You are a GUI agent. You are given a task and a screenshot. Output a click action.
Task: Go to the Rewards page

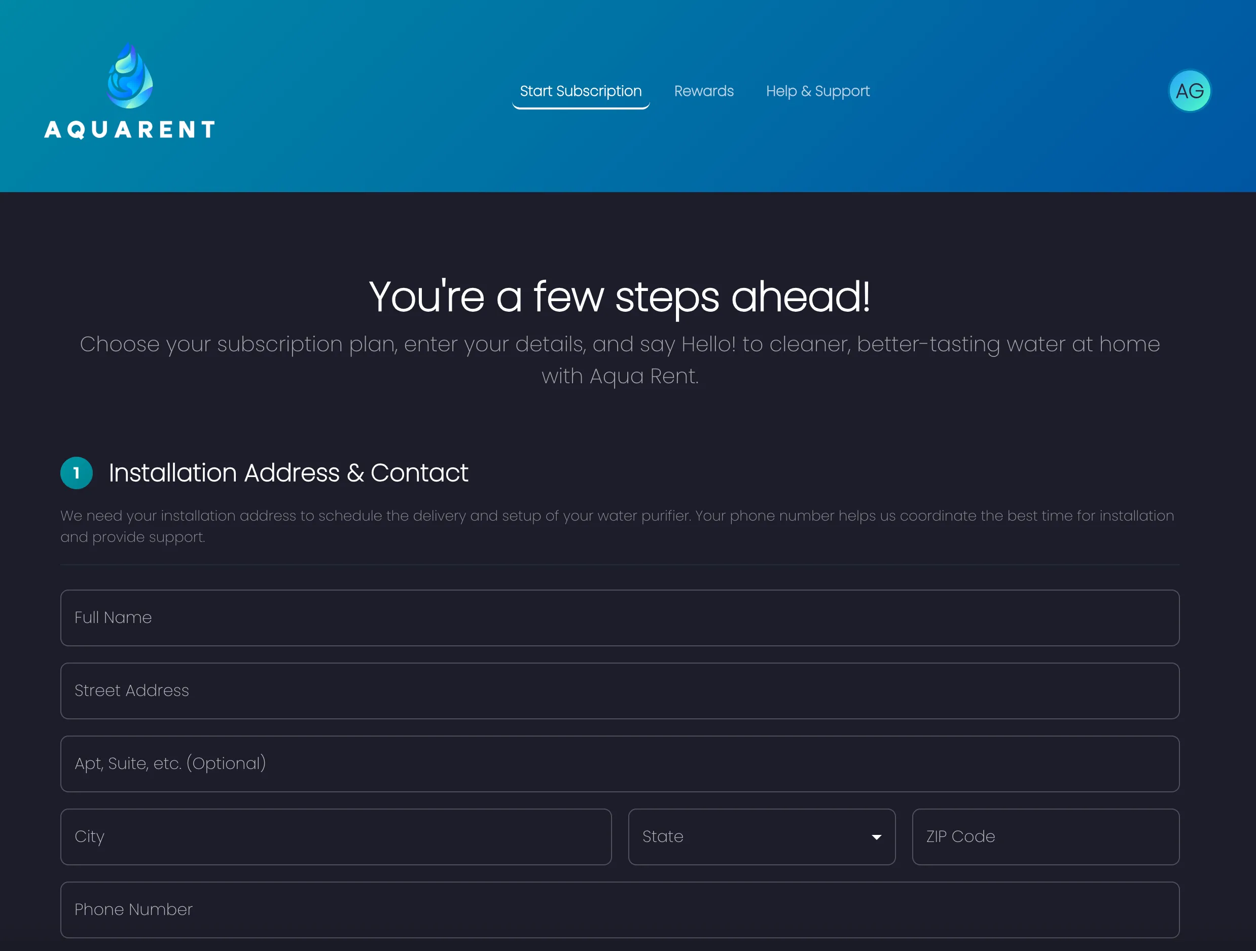point(703,91)
